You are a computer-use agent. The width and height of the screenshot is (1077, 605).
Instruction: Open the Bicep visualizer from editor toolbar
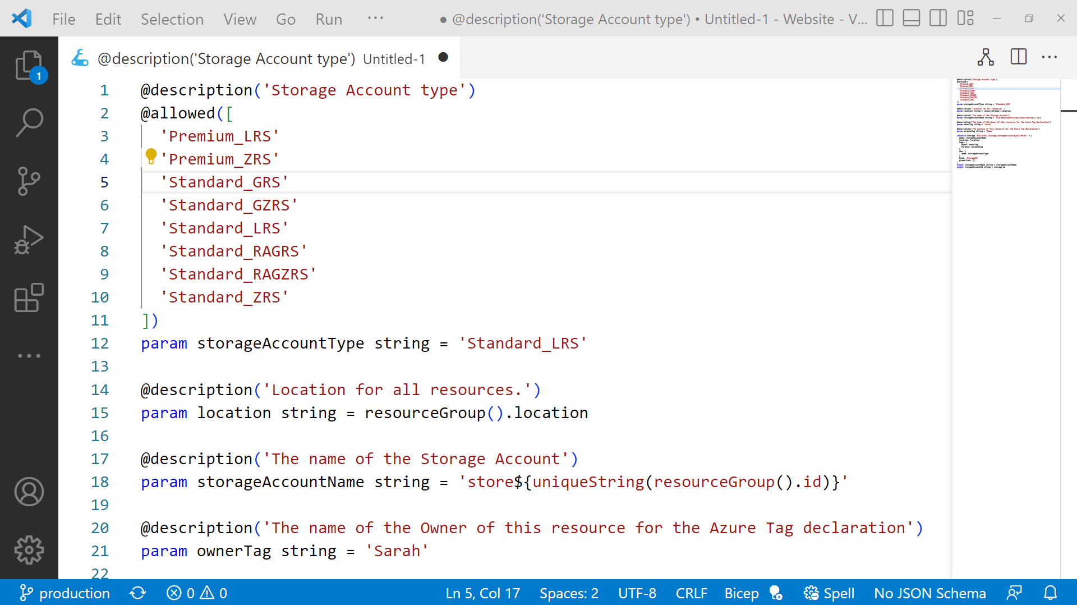(x=986, y=57)
